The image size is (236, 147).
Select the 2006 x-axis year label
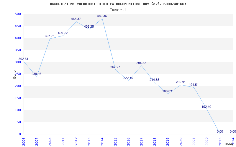pyautogui.click(x=24, y=141)
